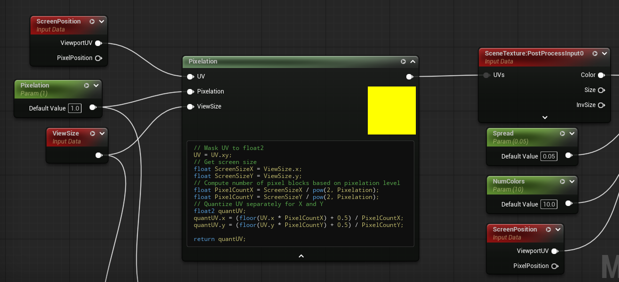The height and width of the screenshot is (282, 619).
Task: Open the NumColors node header dropdown arrow
Action: tap(572, 181)
